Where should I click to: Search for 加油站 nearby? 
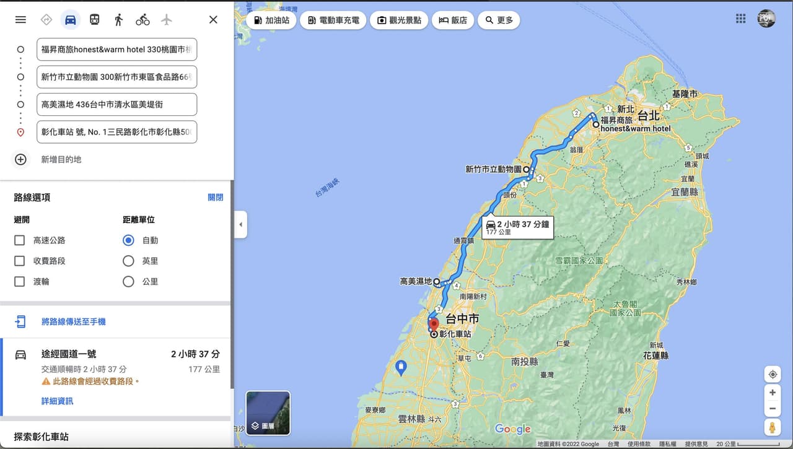(271, 20)
